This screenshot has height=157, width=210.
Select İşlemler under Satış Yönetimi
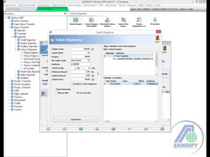(x=21, y=31)
